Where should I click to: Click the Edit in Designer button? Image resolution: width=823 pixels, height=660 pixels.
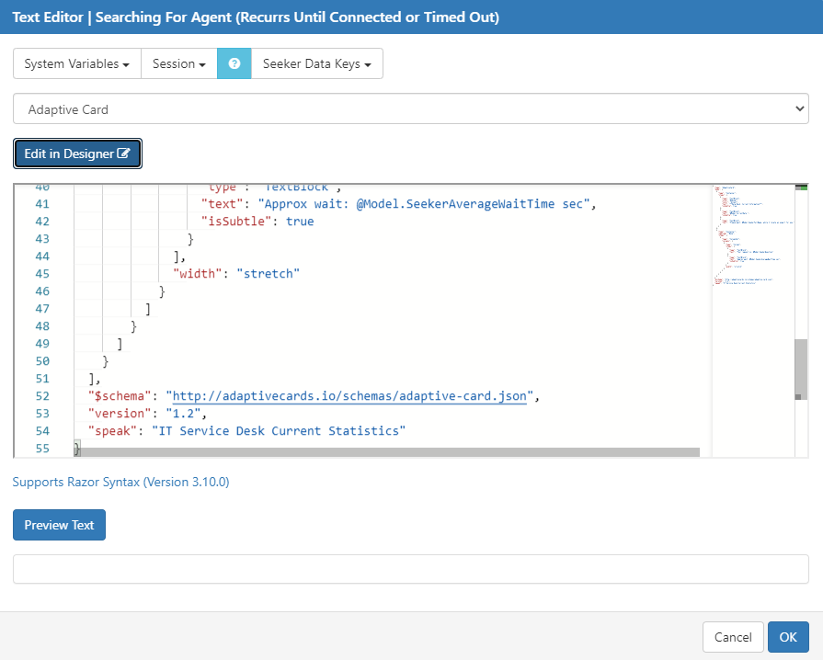pyautogui.click(x=77, y=154)
